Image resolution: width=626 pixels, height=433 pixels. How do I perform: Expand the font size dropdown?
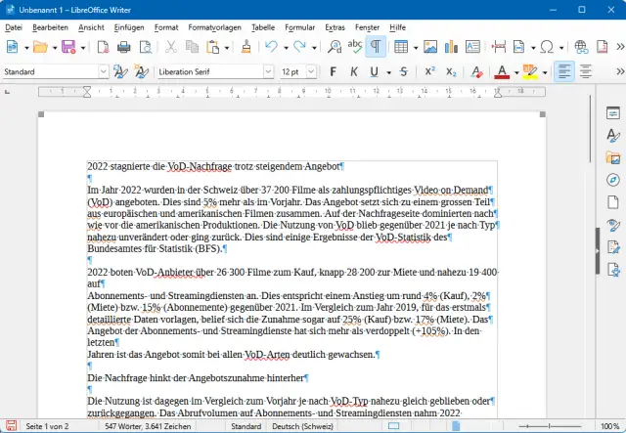point(313,71)
